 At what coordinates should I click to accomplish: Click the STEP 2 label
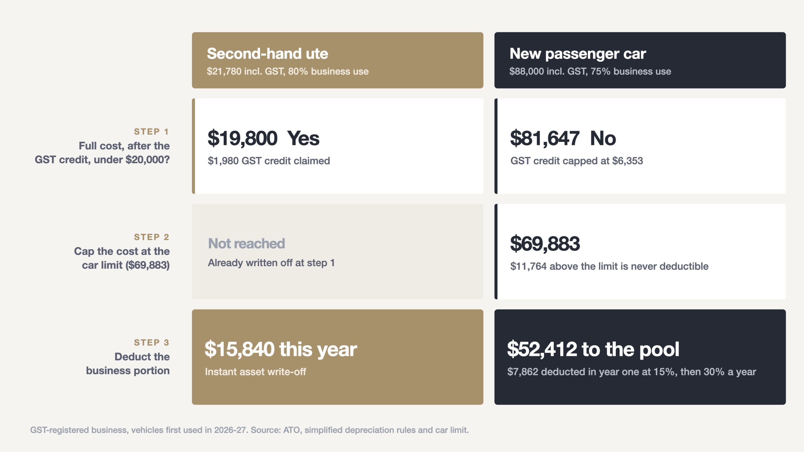click(152, 237)
